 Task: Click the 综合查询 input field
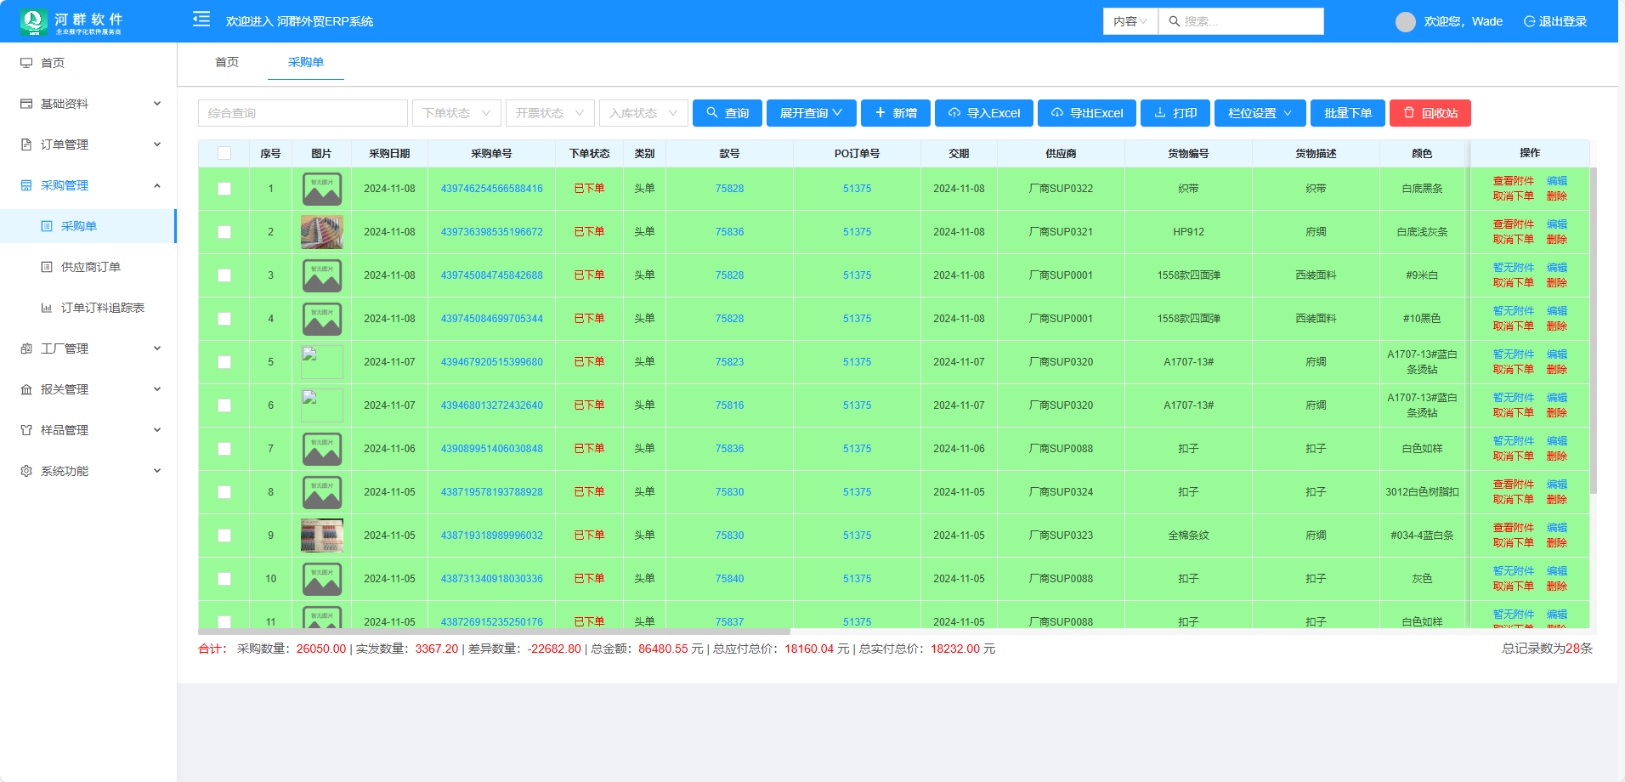(x=303, y=113)
